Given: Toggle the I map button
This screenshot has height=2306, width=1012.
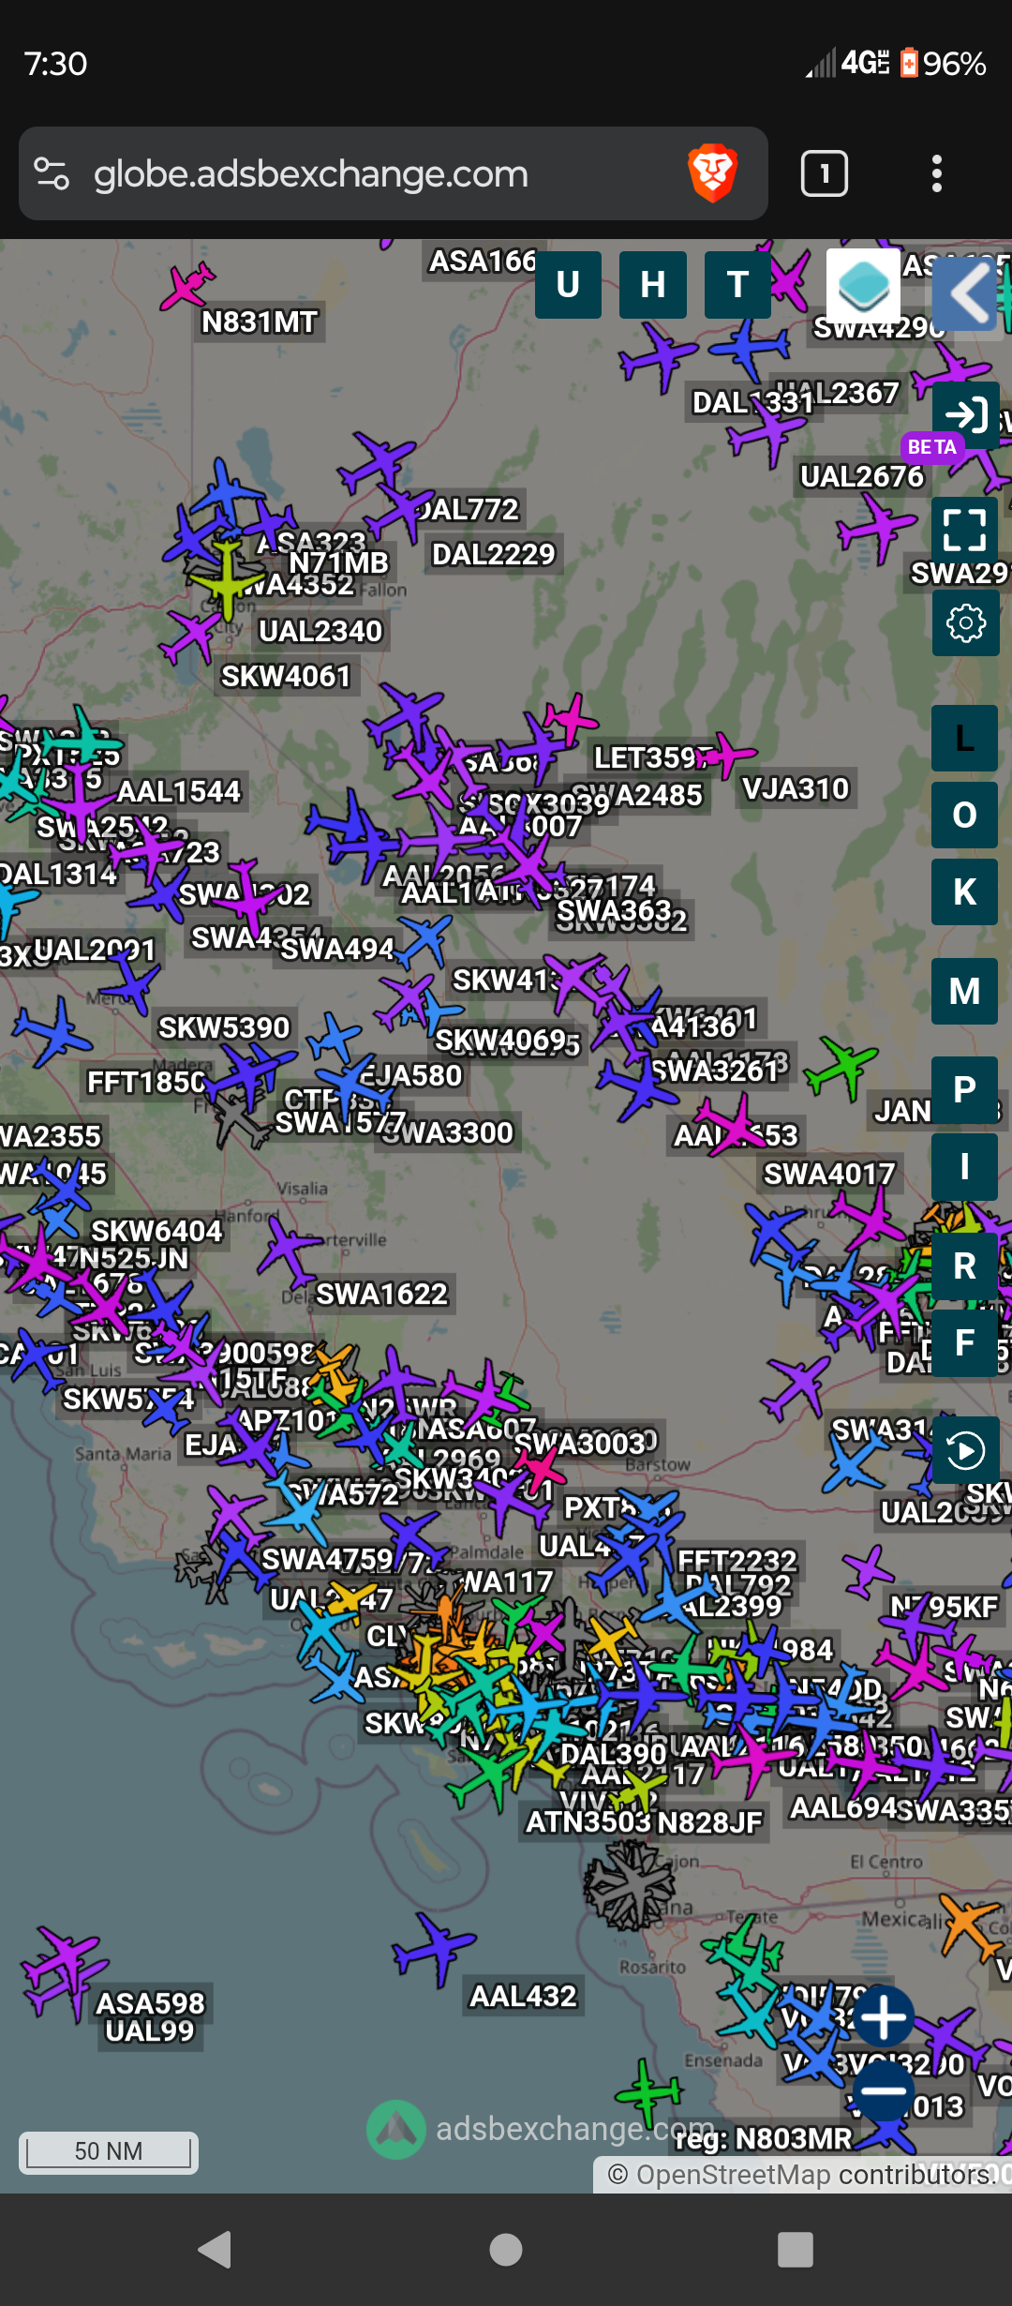Looking at the screenshot, I should tap(964, 1167).
